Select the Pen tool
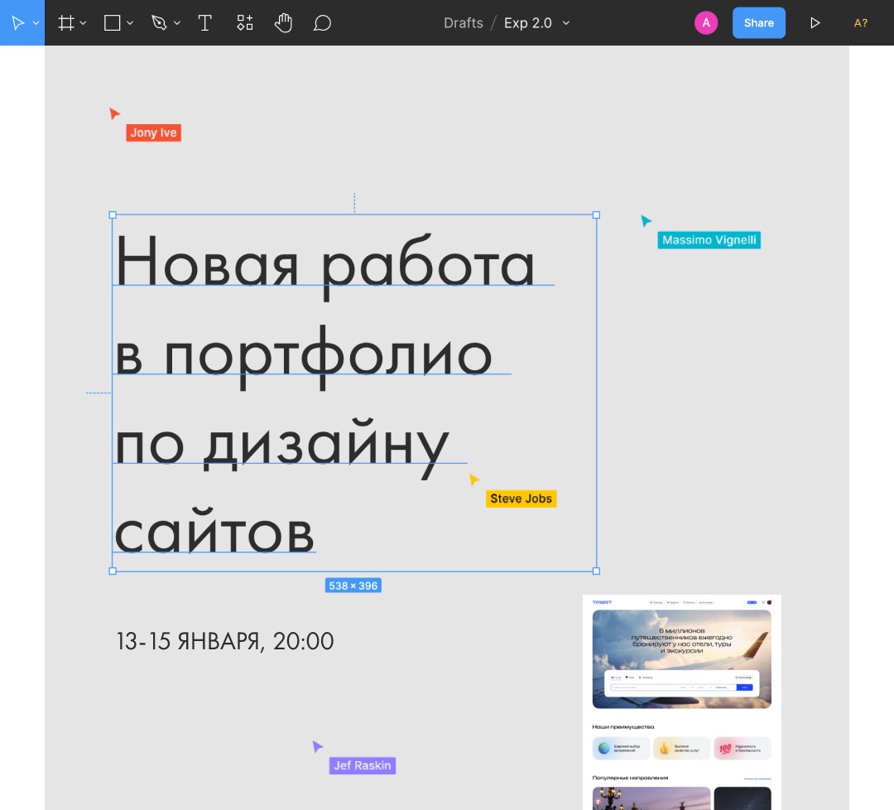 [159, 23]
